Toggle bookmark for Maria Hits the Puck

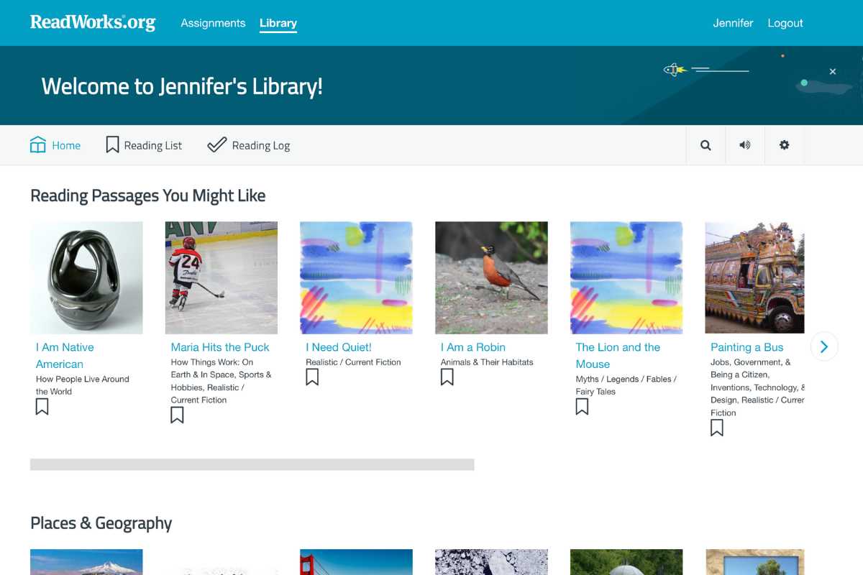point(177,415)
